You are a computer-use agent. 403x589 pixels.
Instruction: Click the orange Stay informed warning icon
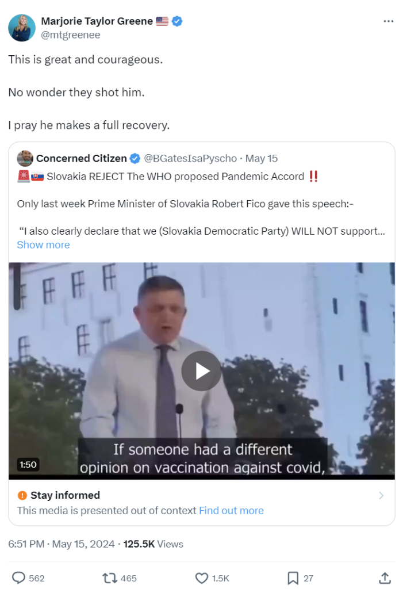pyautogui.click(x=22, y=495)
